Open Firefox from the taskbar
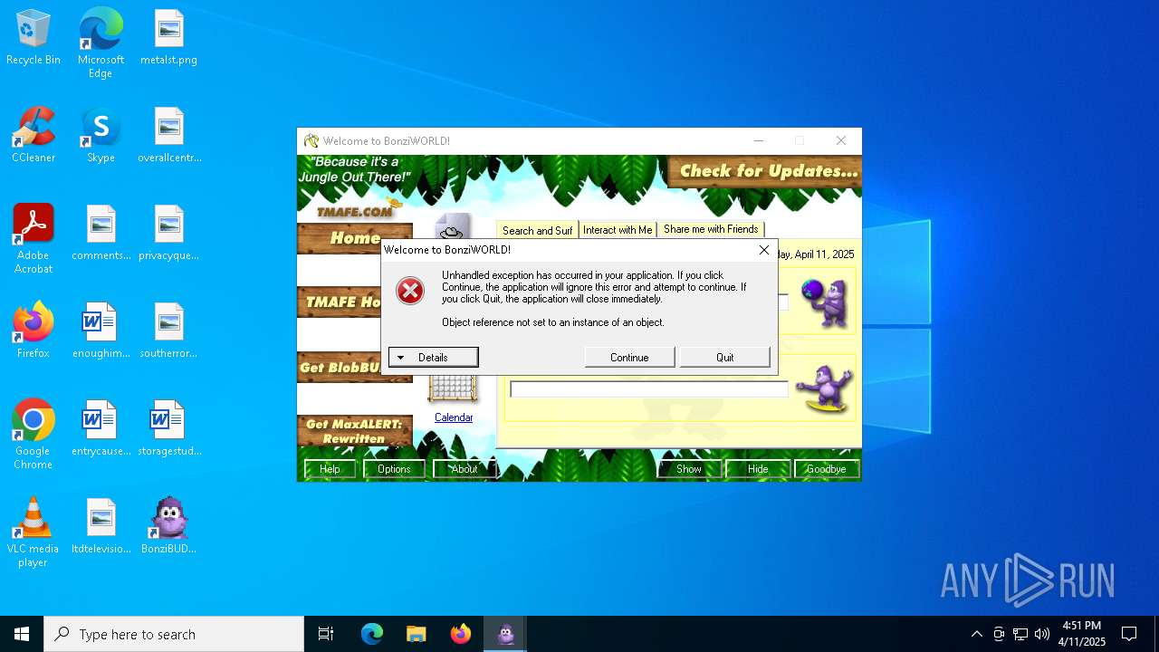The height and width of the screenshot is (652, 1159). coord(461,634)
